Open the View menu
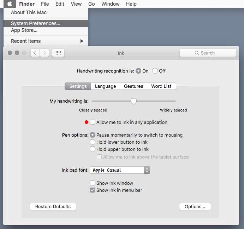The width and height of the screenshot is (244, 229). (x=76, y=4)
